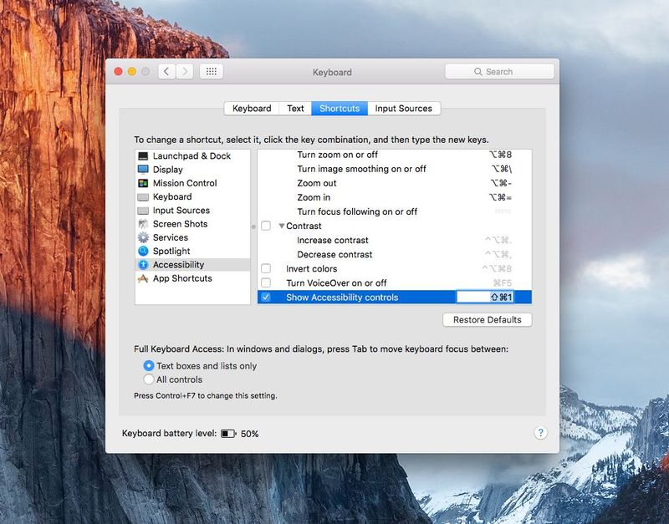Click the Accessibility category icon
This screenshot has height=524, width=669.
click(143, 265)
